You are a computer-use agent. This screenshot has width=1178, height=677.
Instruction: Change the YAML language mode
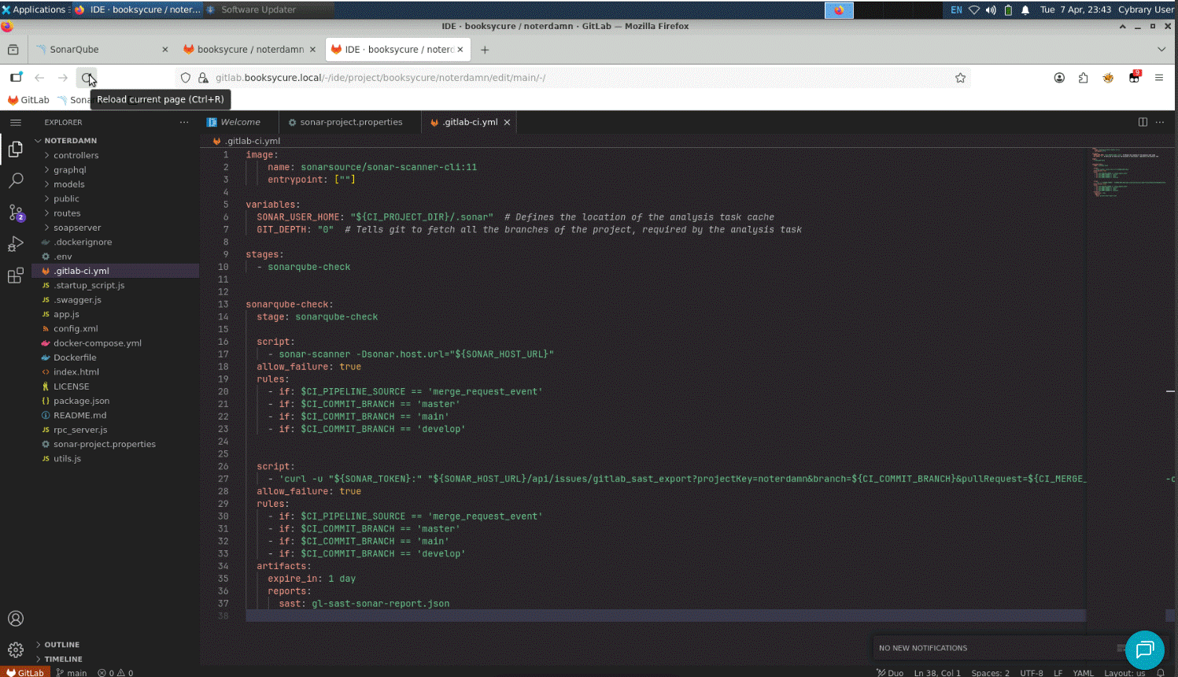pos(1083,673)
